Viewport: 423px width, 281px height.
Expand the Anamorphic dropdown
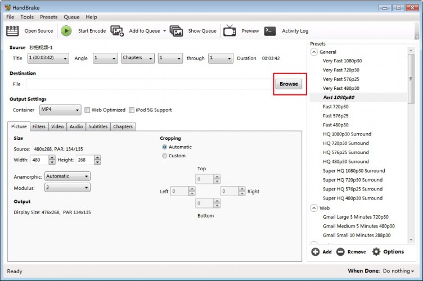coord(67,176)
